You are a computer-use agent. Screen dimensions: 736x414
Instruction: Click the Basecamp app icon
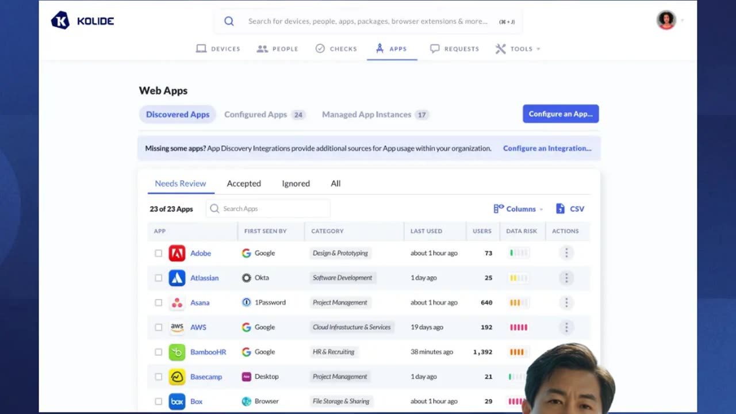click(x=177, y=377)
